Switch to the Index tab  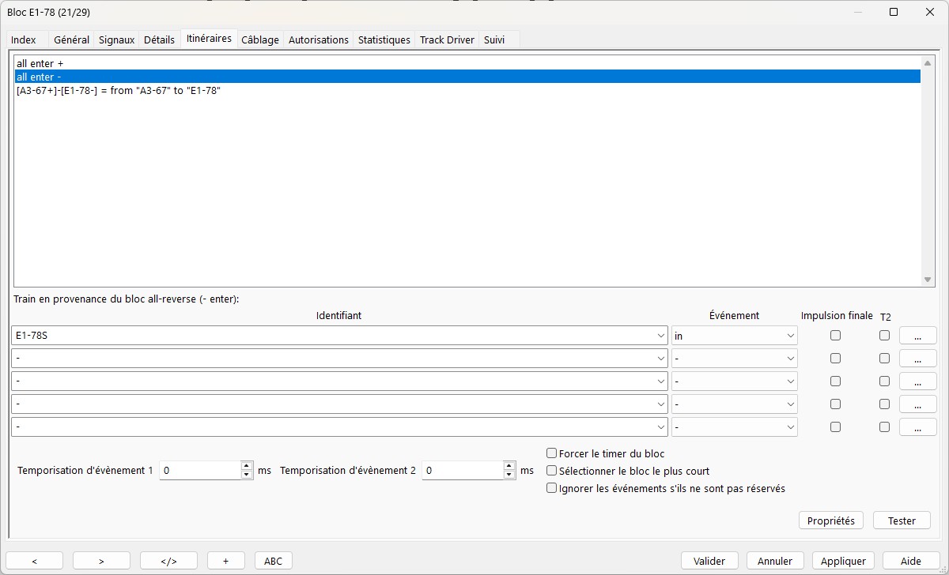pos(24,39)
